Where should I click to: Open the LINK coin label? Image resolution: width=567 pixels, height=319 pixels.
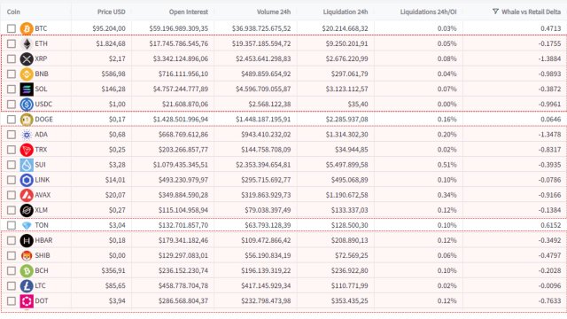43,180
